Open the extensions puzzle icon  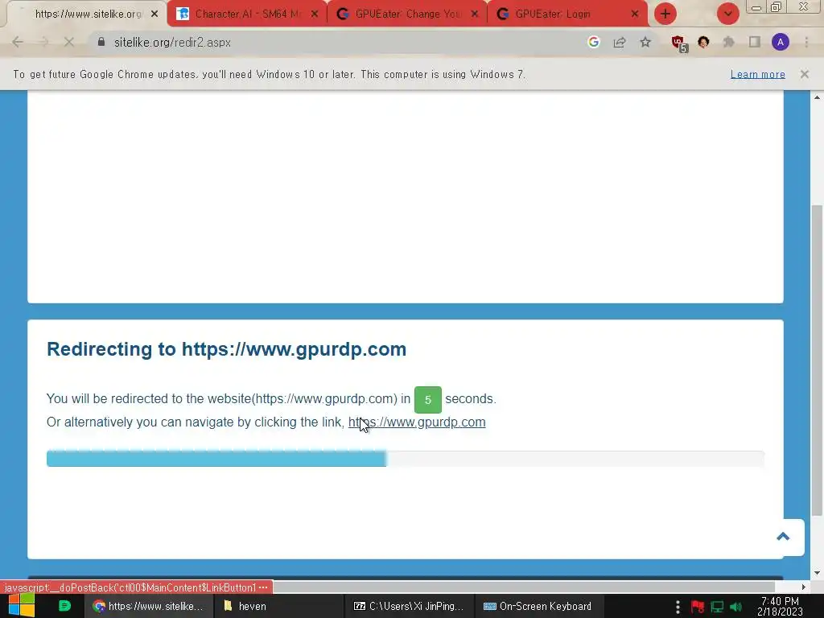[729, 42]
